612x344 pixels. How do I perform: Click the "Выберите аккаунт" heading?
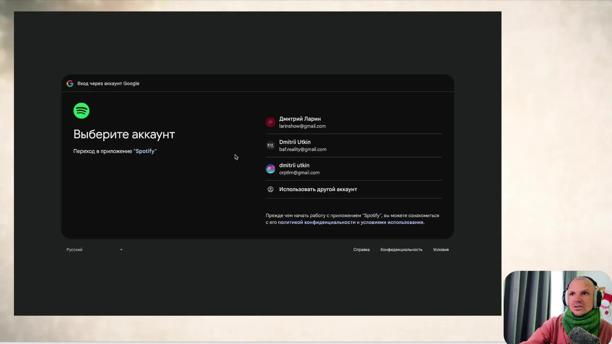click(x=124, y=134)
